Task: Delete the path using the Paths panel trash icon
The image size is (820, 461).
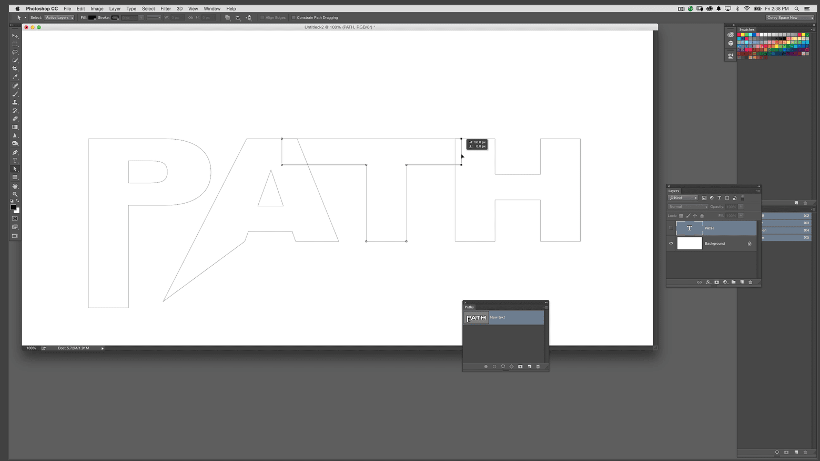Action: point(538,366)
